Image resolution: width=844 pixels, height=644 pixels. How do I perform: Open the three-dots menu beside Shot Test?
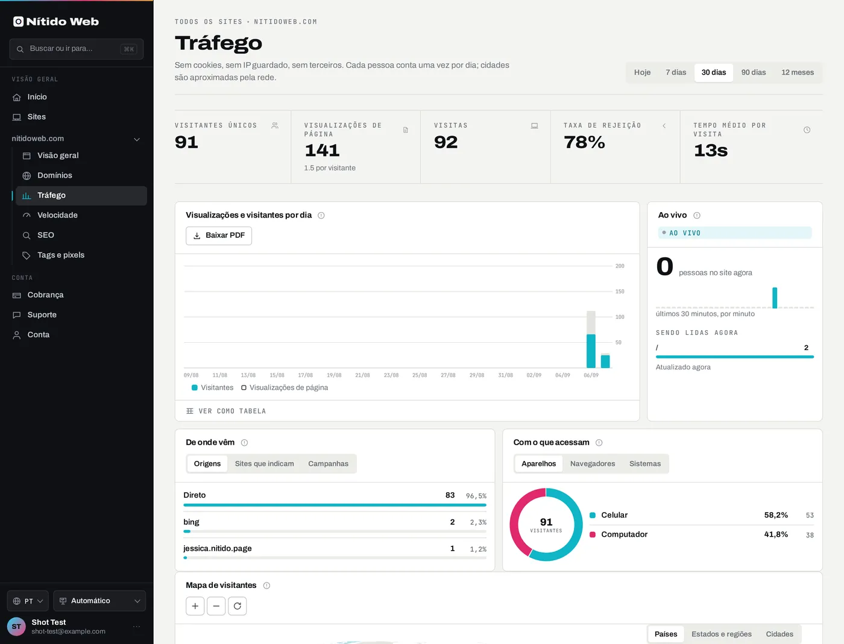[137, 627]
